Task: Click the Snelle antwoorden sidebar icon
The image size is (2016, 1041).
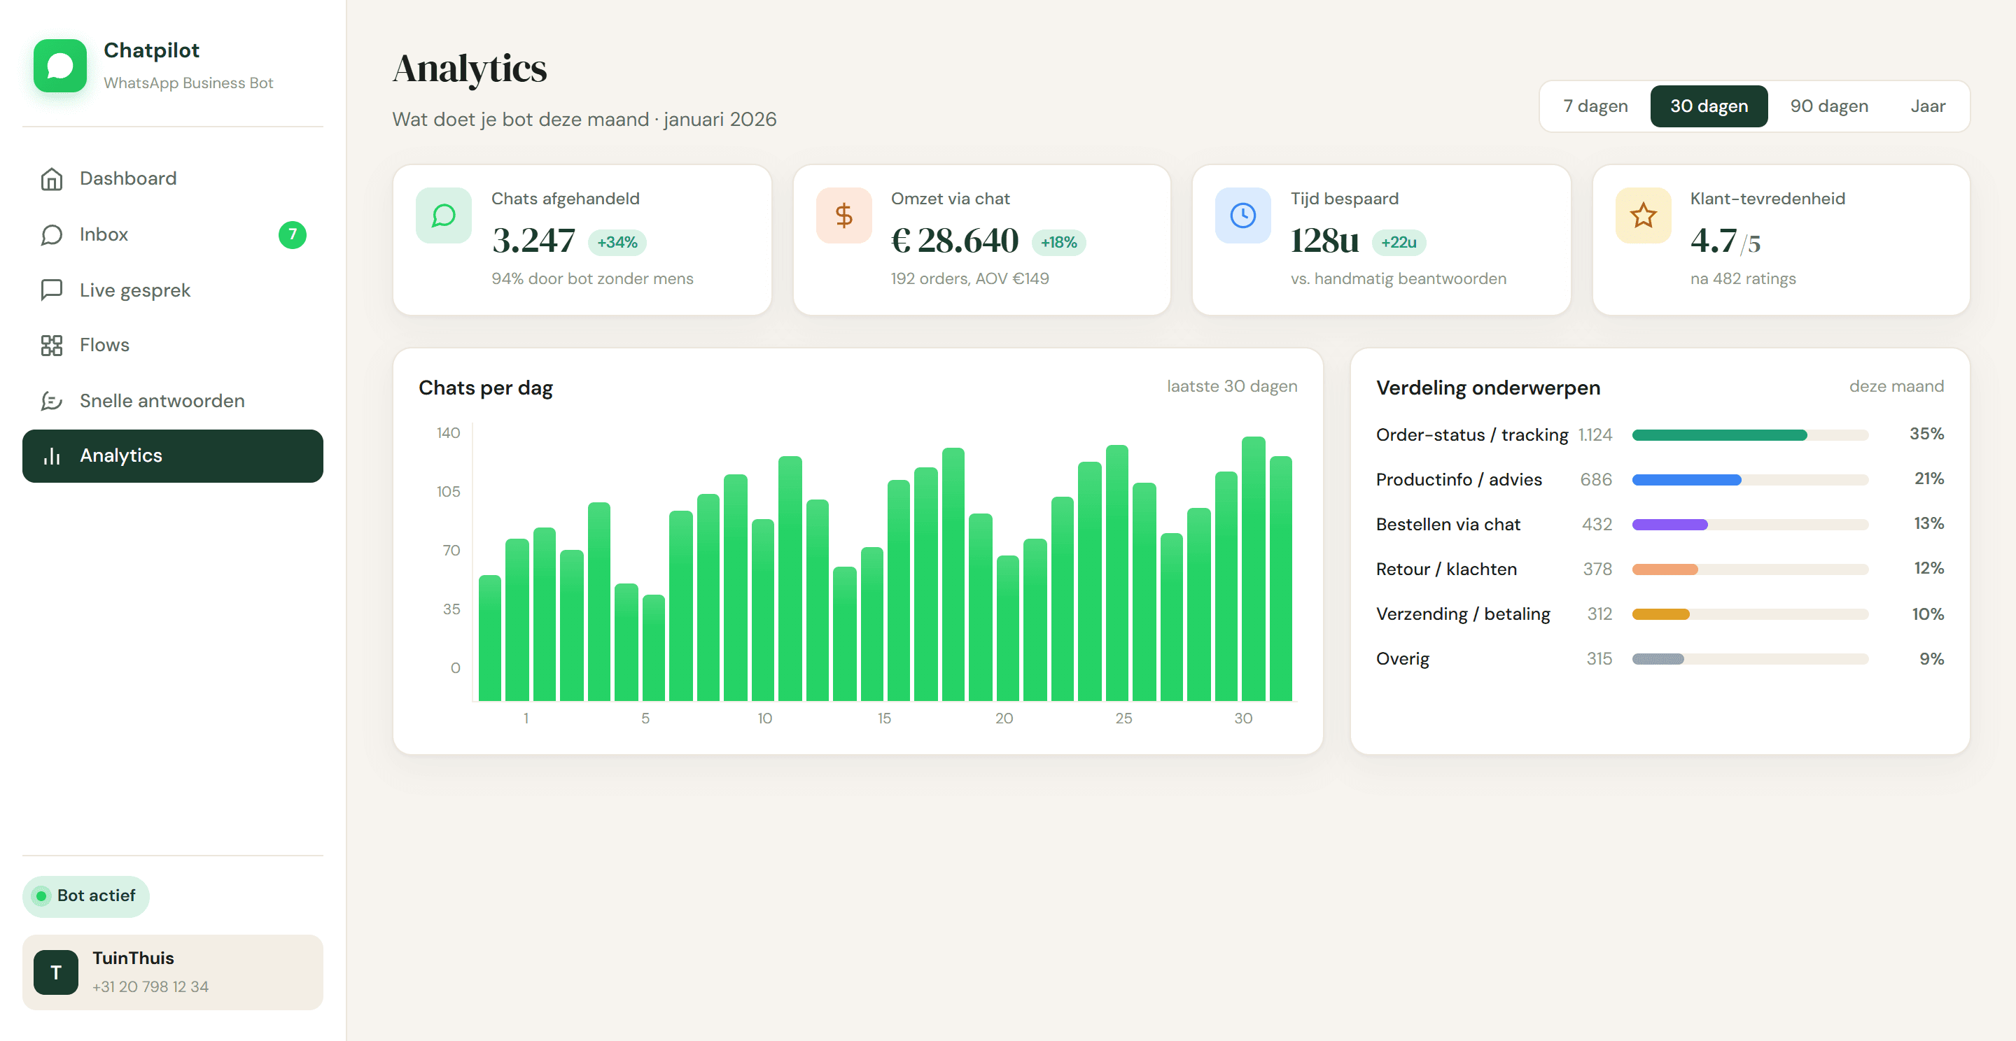Action: point(52,402)
